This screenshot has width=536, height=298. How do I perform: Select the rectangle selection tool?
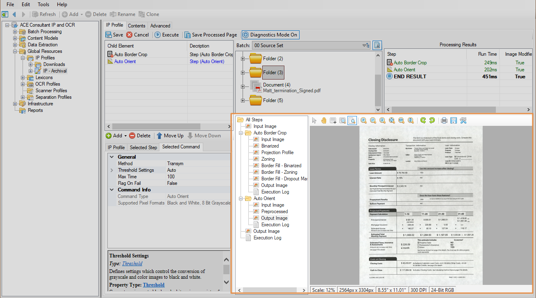pos(333,121)
